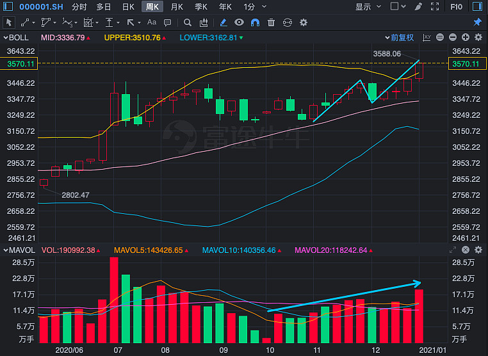
Task: Switch to 多日 tab
Action: (x=104, y=7)
